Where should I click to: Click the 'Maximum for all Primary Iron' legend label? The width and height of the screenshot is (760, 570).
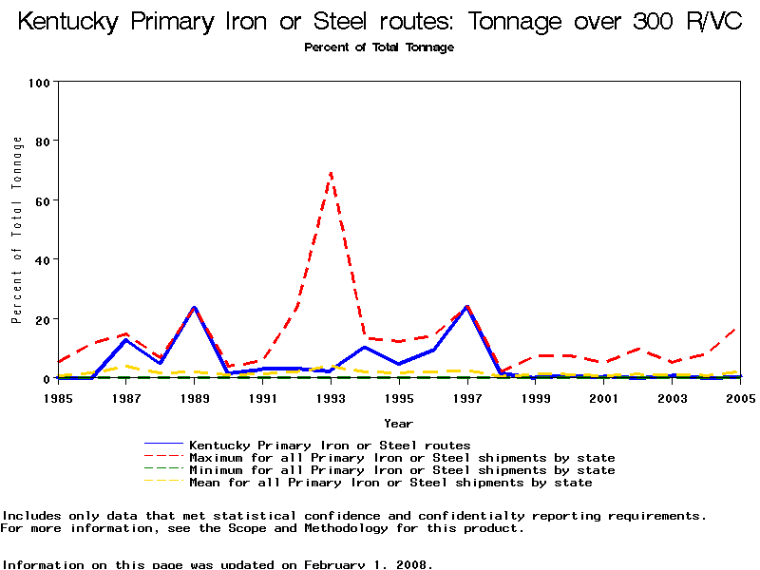(x=402, y=458)
